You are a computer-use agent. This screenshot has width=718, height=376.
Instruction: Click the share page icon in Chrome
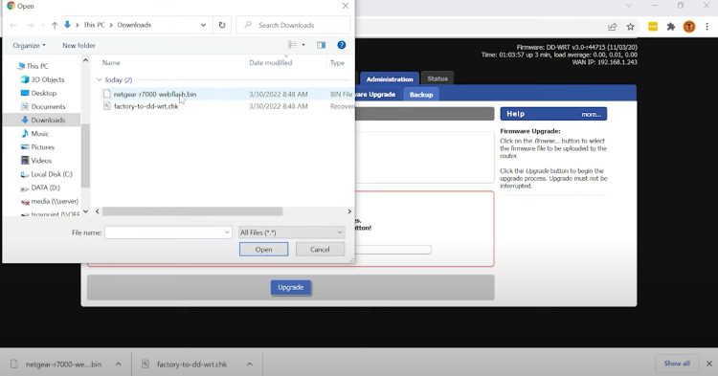pyautogui.click(x=613, y=27)
